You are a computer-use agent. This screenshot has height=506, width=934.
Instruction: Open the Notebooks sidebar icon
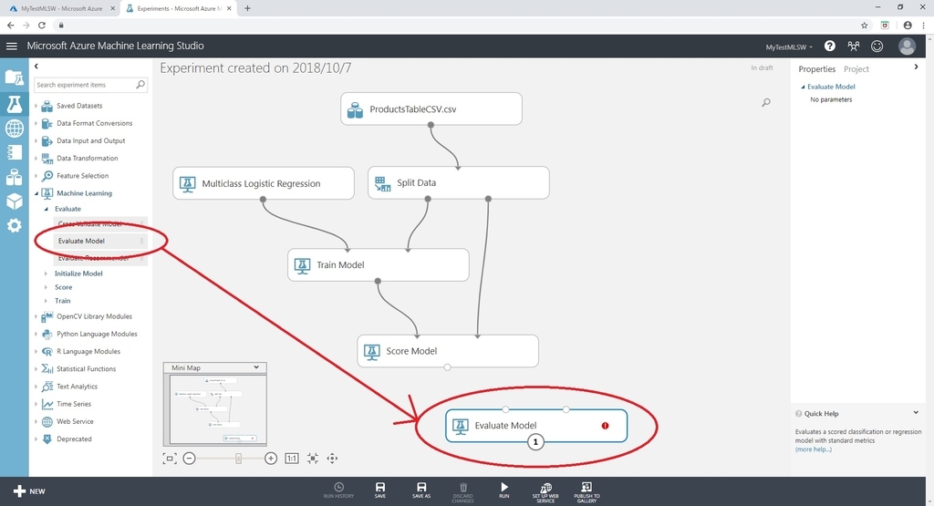coord(15,152)
